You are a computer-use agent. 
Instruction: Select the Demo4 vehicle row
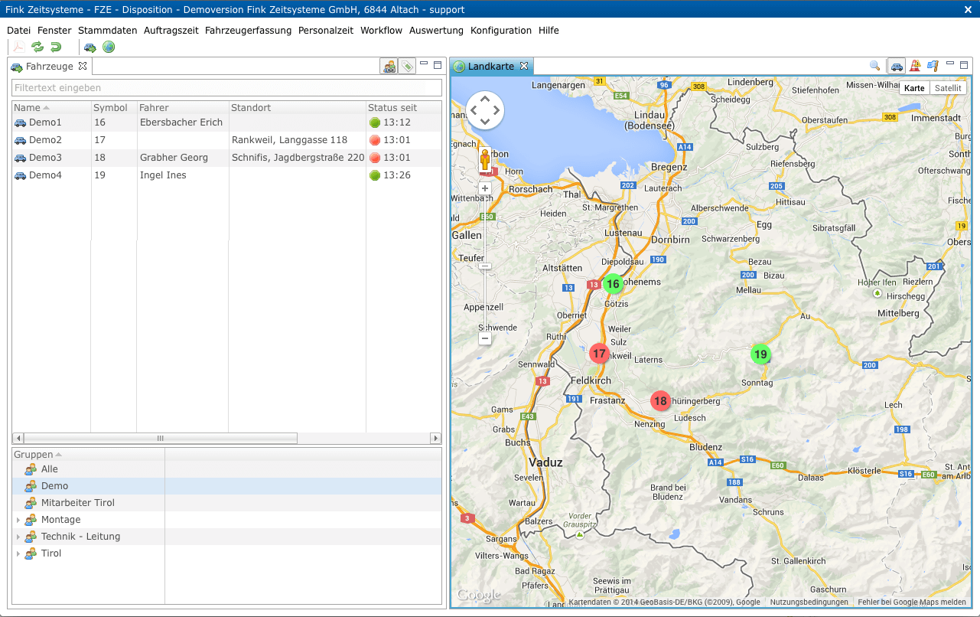227,175
